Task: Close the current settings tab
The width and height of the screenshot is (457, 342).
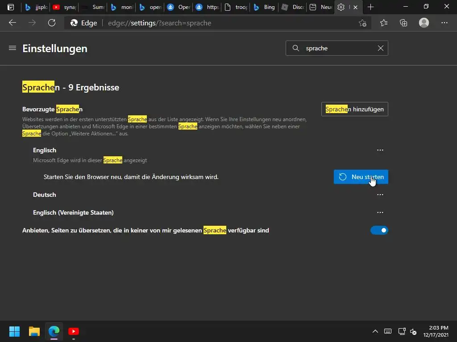Action: pyautogui.click(x=355, y=7)
